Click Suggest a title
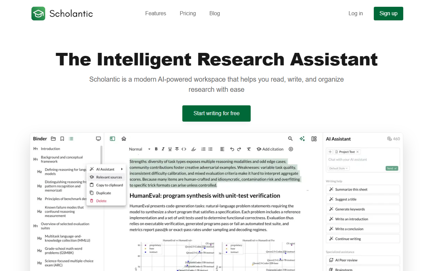The height and width of the screenshot is (271, 433). tap(363, 199)
